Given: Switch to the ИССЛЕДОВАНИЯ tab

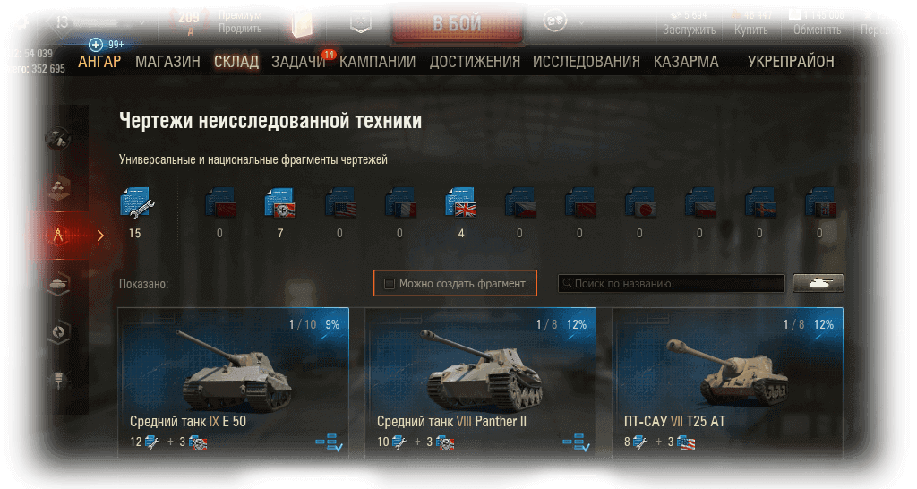Looking at the screenshot, I should 586,62.
